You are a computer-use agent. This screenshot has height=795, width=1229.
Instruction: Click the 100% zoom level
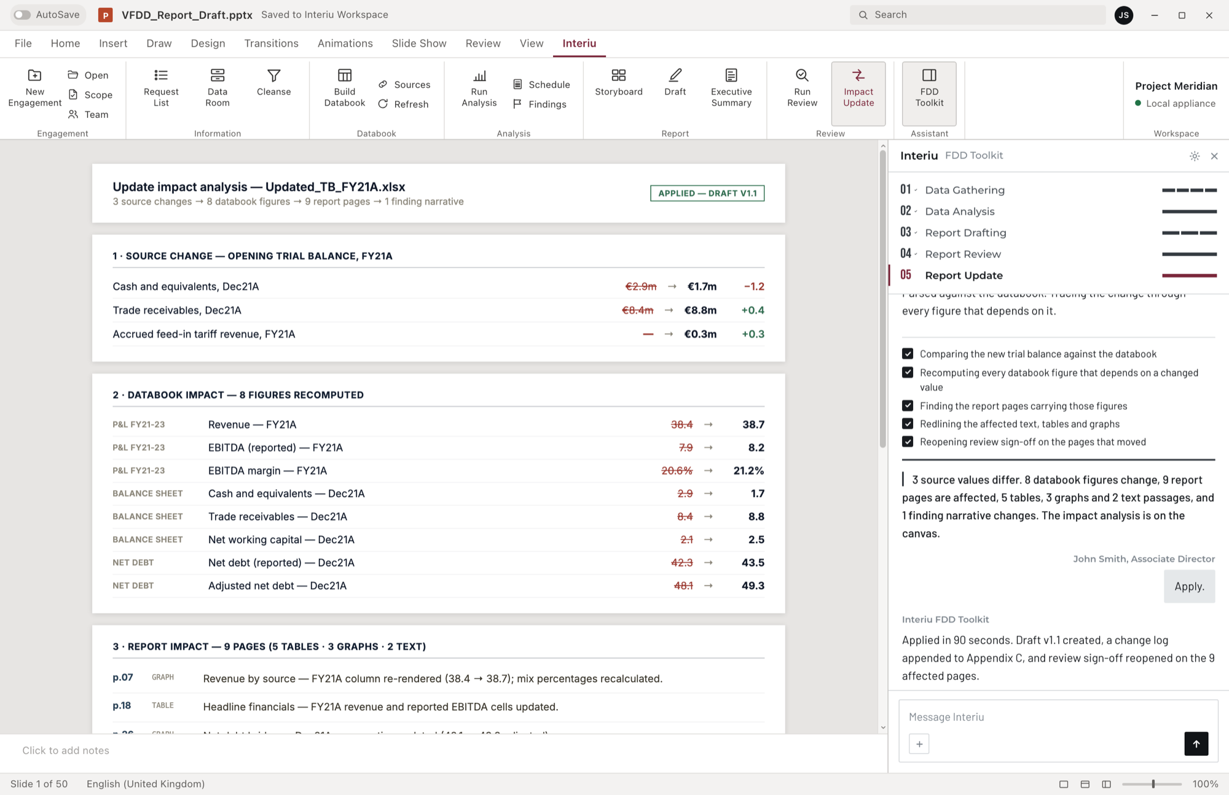coord(1205,784)
